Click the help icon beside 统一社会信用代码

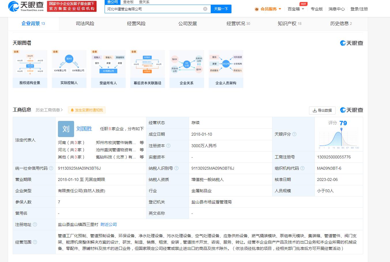point(51,168)
